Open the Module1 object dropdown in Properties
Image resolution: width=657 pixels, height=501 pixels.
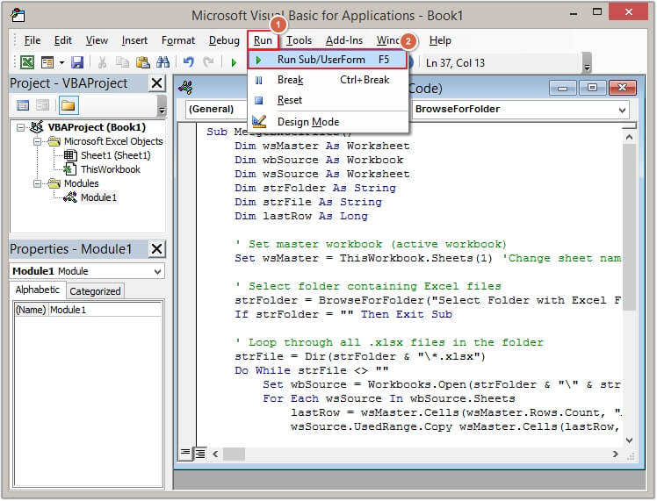click(157, 271)
